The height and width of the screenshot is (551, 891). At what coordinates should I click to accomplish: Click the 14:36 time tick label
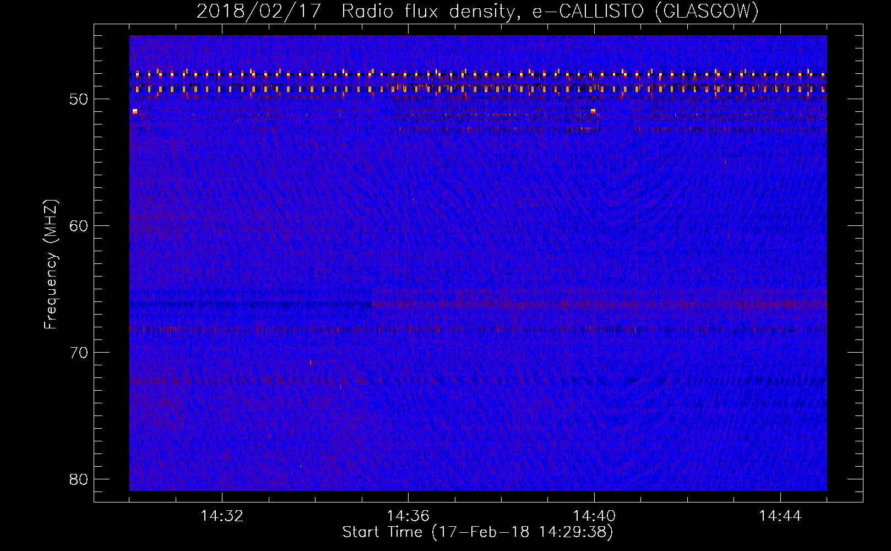tap(408, 516)
